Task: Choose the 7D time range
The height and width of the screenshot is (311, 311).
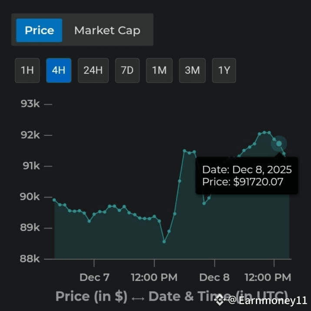Action: (x=127, y=70)
